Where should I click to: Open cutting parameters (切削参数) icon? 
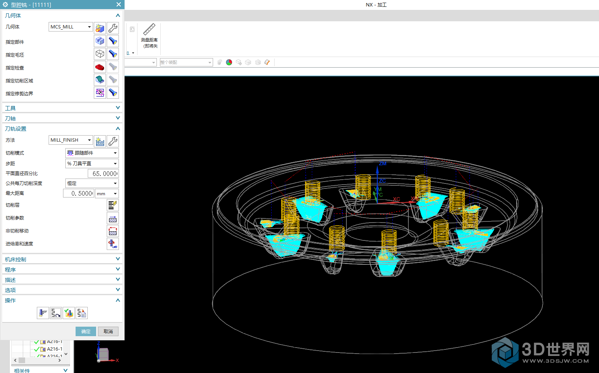pos(113,218)
